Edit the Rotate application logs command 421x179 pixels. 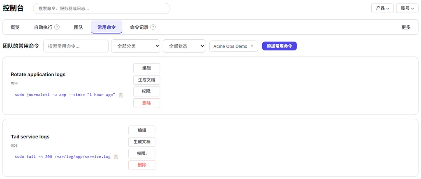[147, 68]
